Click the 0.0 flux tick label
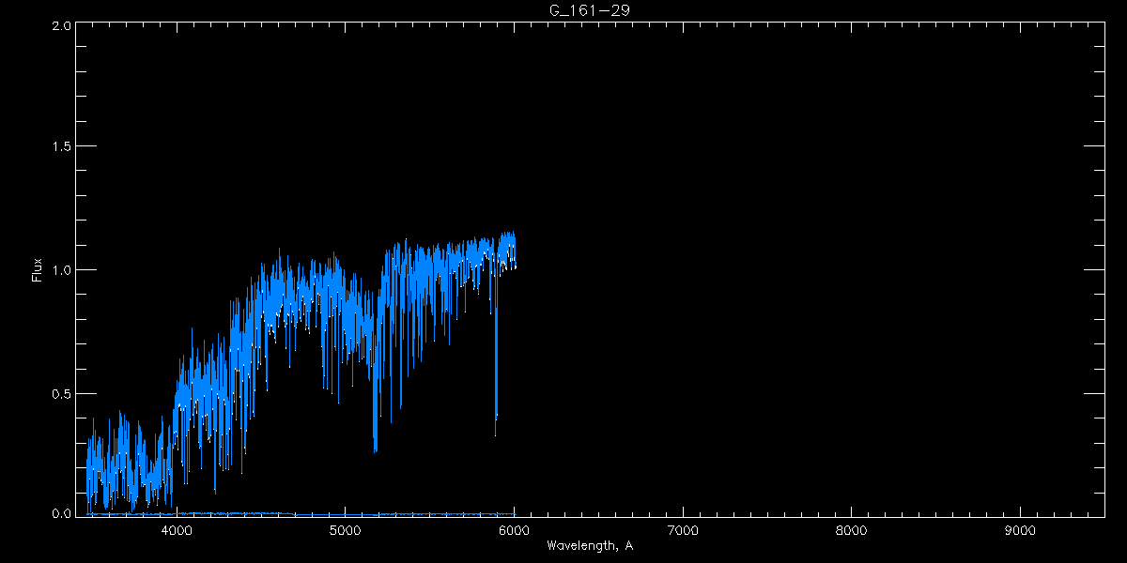This screenshot has width=1127, height=563. point(61,512)
